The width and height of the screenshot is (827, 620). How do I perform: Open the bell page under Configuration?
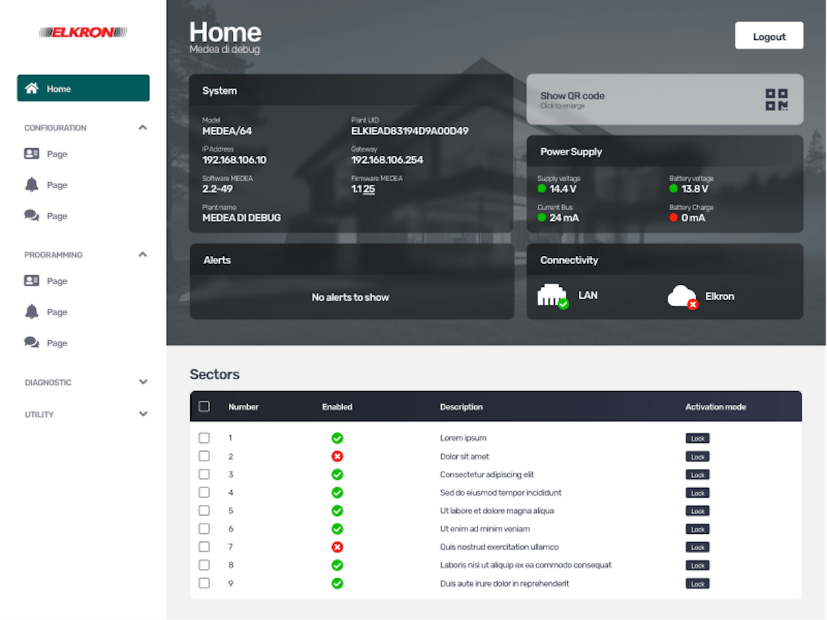pyautogui.click(x=32, y=184)
